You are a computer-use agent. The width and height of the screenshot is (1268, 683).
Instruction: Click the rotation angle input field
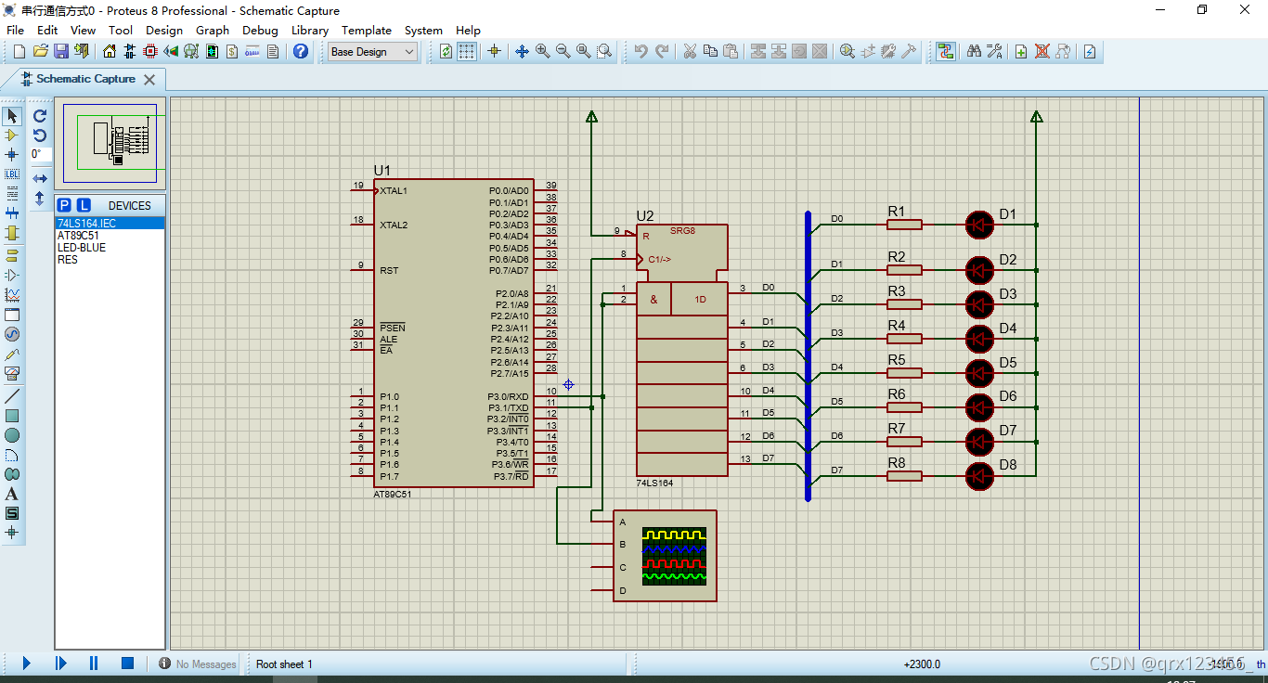40,155
